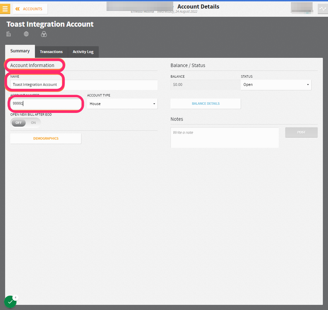
Task: Click the Toast Integration Account heading
Action: point(50,24)
